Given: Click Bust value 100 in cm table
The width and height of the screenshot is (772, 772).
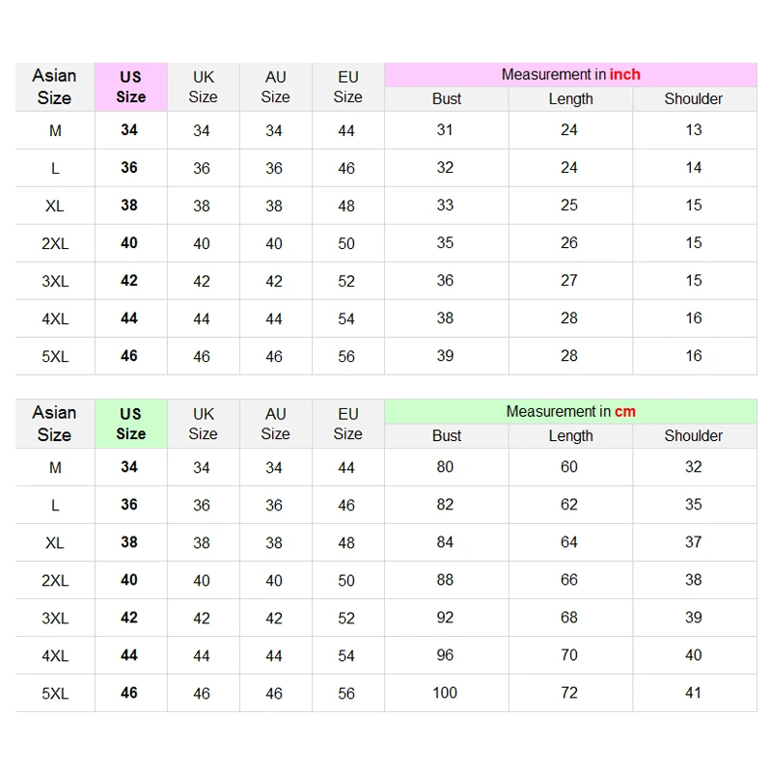Looking at the screenshot, I should 445,693.
